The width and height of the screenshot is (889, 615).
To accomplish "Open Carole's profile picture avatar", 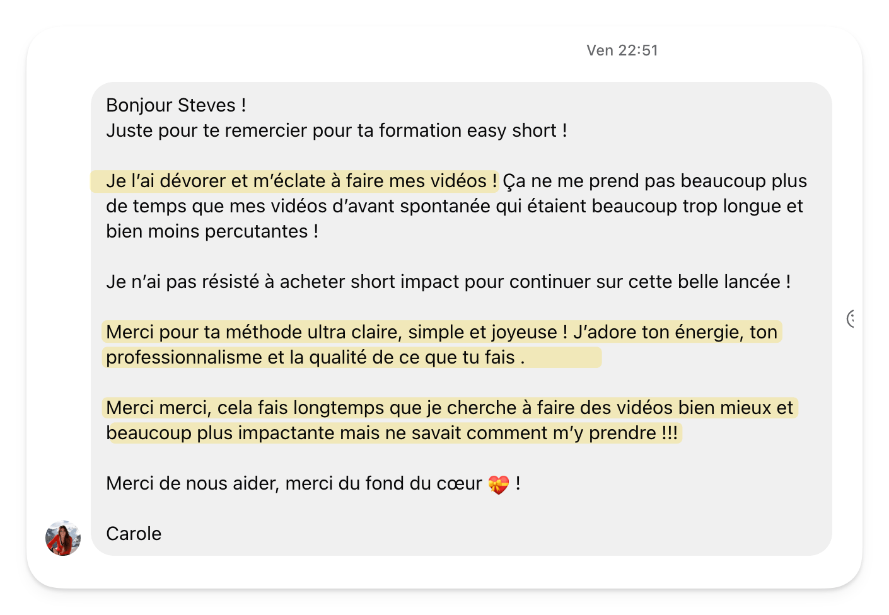I will click(x=63, y=538).
